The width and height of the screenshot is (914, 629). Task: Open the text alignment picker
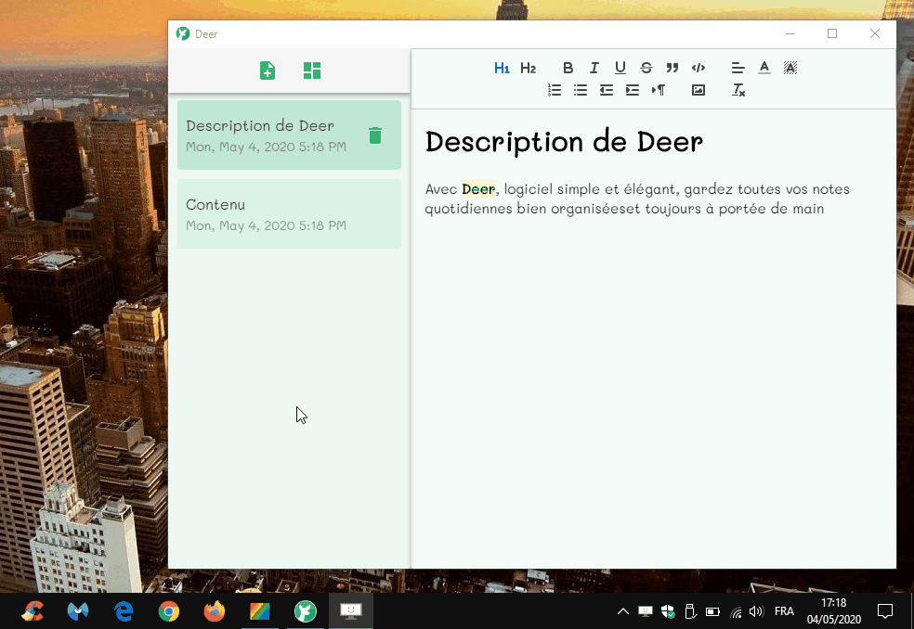pyautogui.click(x=738, y=68)
